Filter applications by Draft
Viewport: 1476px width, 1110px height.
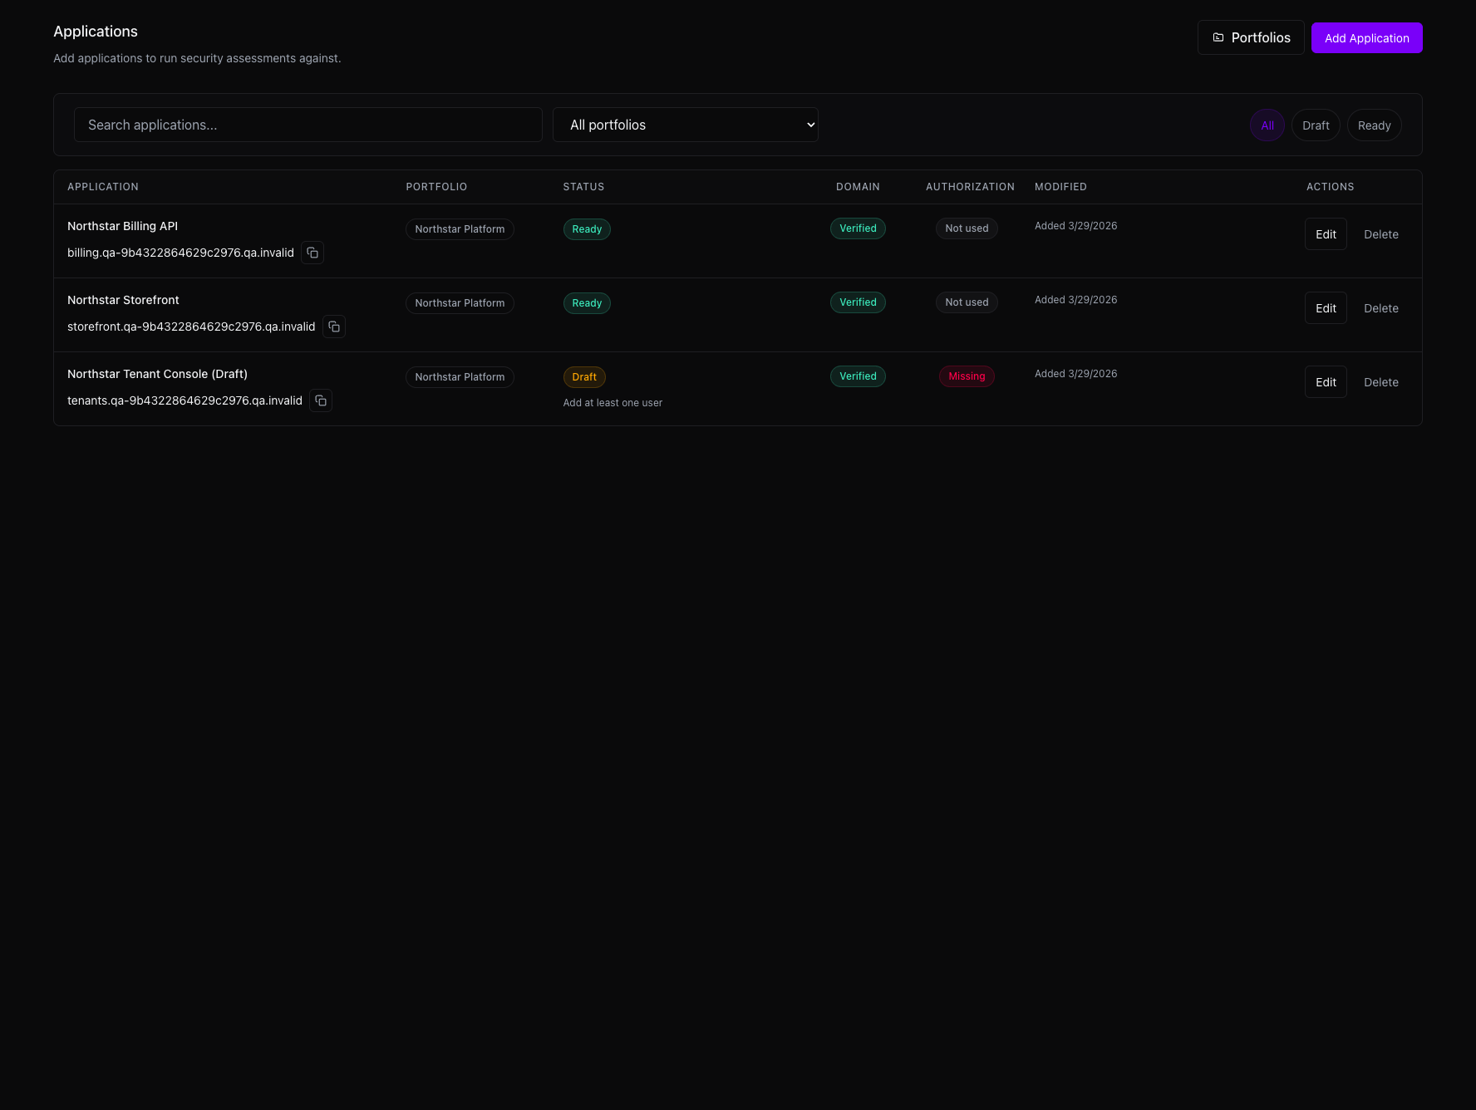1316,125
